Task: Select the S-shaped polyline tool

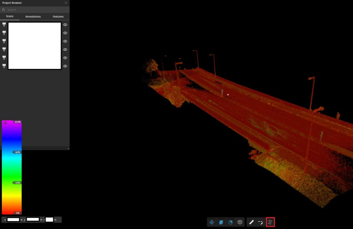Action: pos(270,222)
